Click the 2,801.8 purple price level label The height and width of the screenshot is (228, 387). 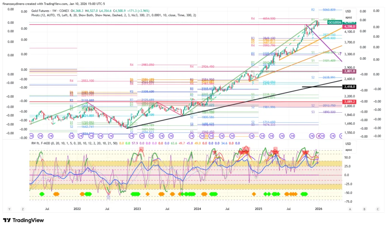349,71
